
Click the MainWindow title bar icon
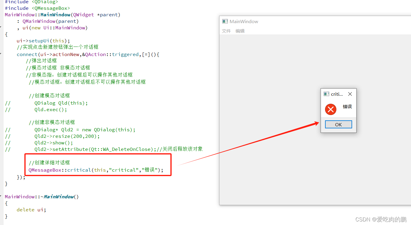click(225, 21)
